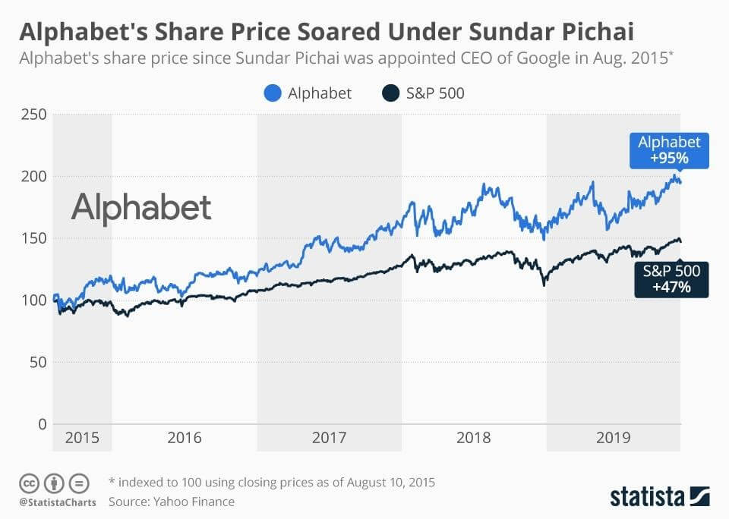Click the statista wordmark
This screenshot has height=519, width=729.
(647, 496)
